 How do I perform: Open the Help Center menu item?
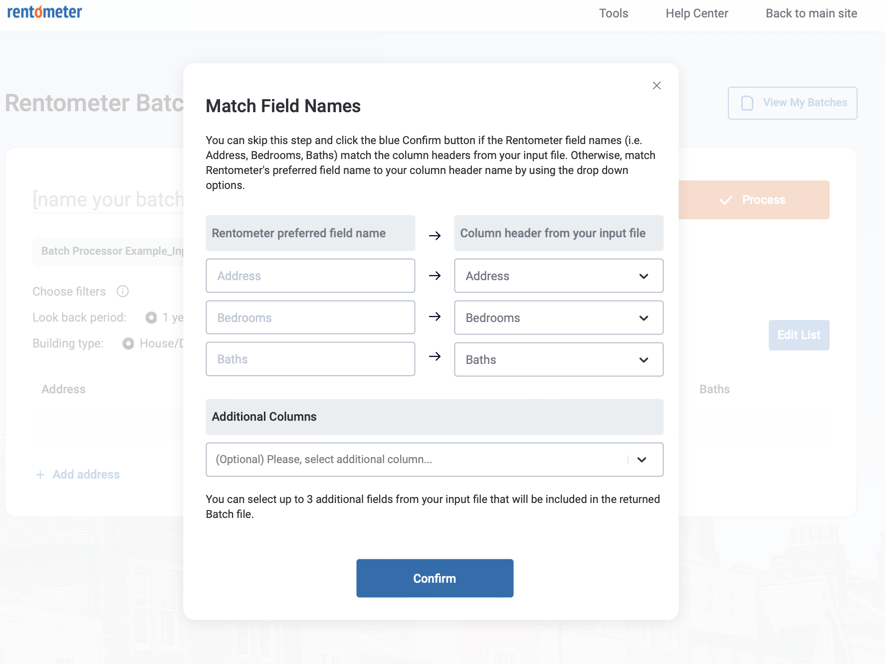pos(697,13)
